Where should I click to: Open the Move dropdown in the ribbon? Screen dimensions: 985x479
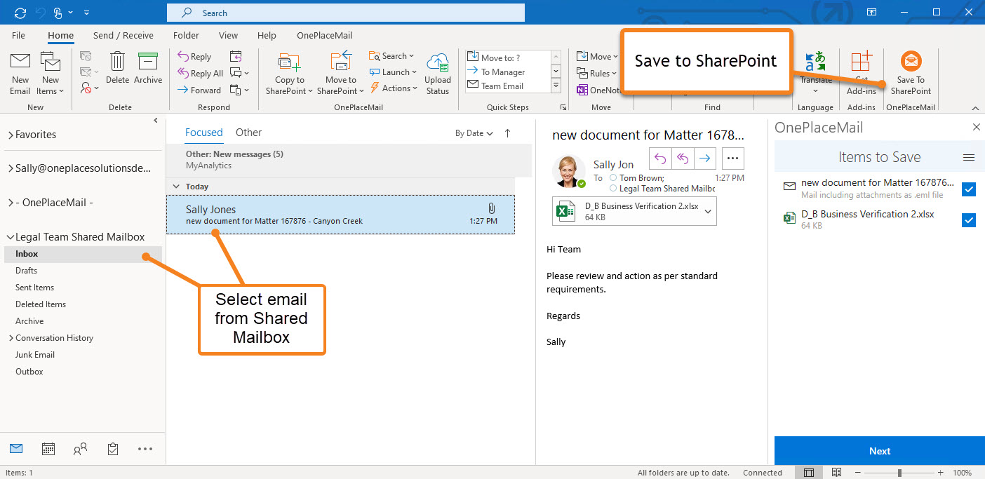[597, 57]
